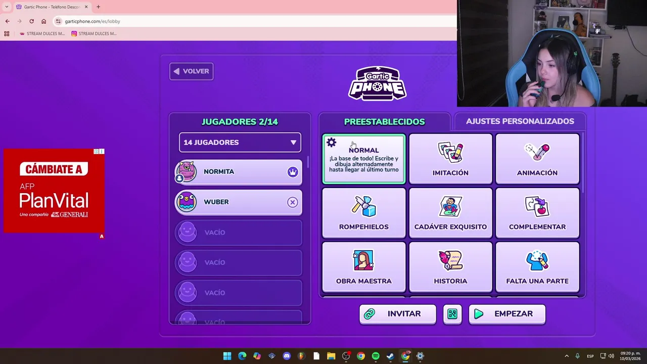Image resolution: width=647 pixels, height=364 pixels.
Task: Pick the Cadáver Exquisito preset
Action: (x=450, y=212)
